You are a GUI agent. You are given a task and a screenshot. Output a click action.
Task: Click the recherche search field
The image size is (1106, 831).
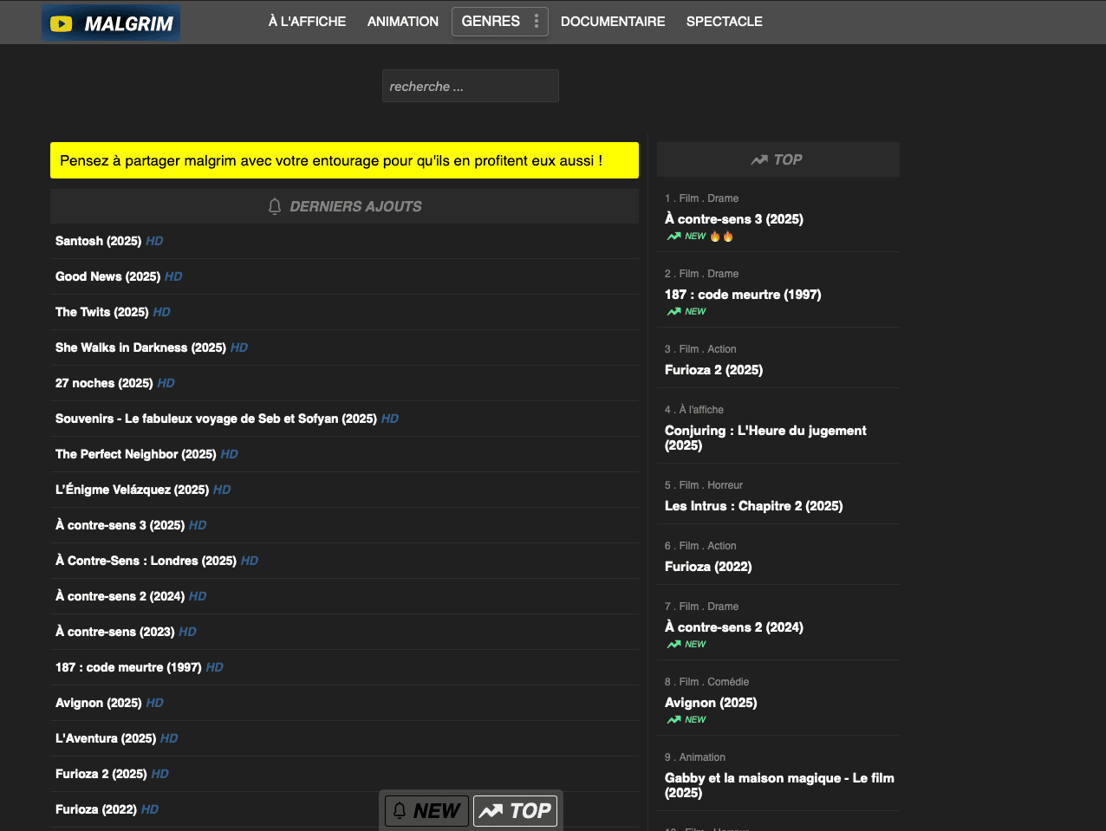click(x=470, y=87)
